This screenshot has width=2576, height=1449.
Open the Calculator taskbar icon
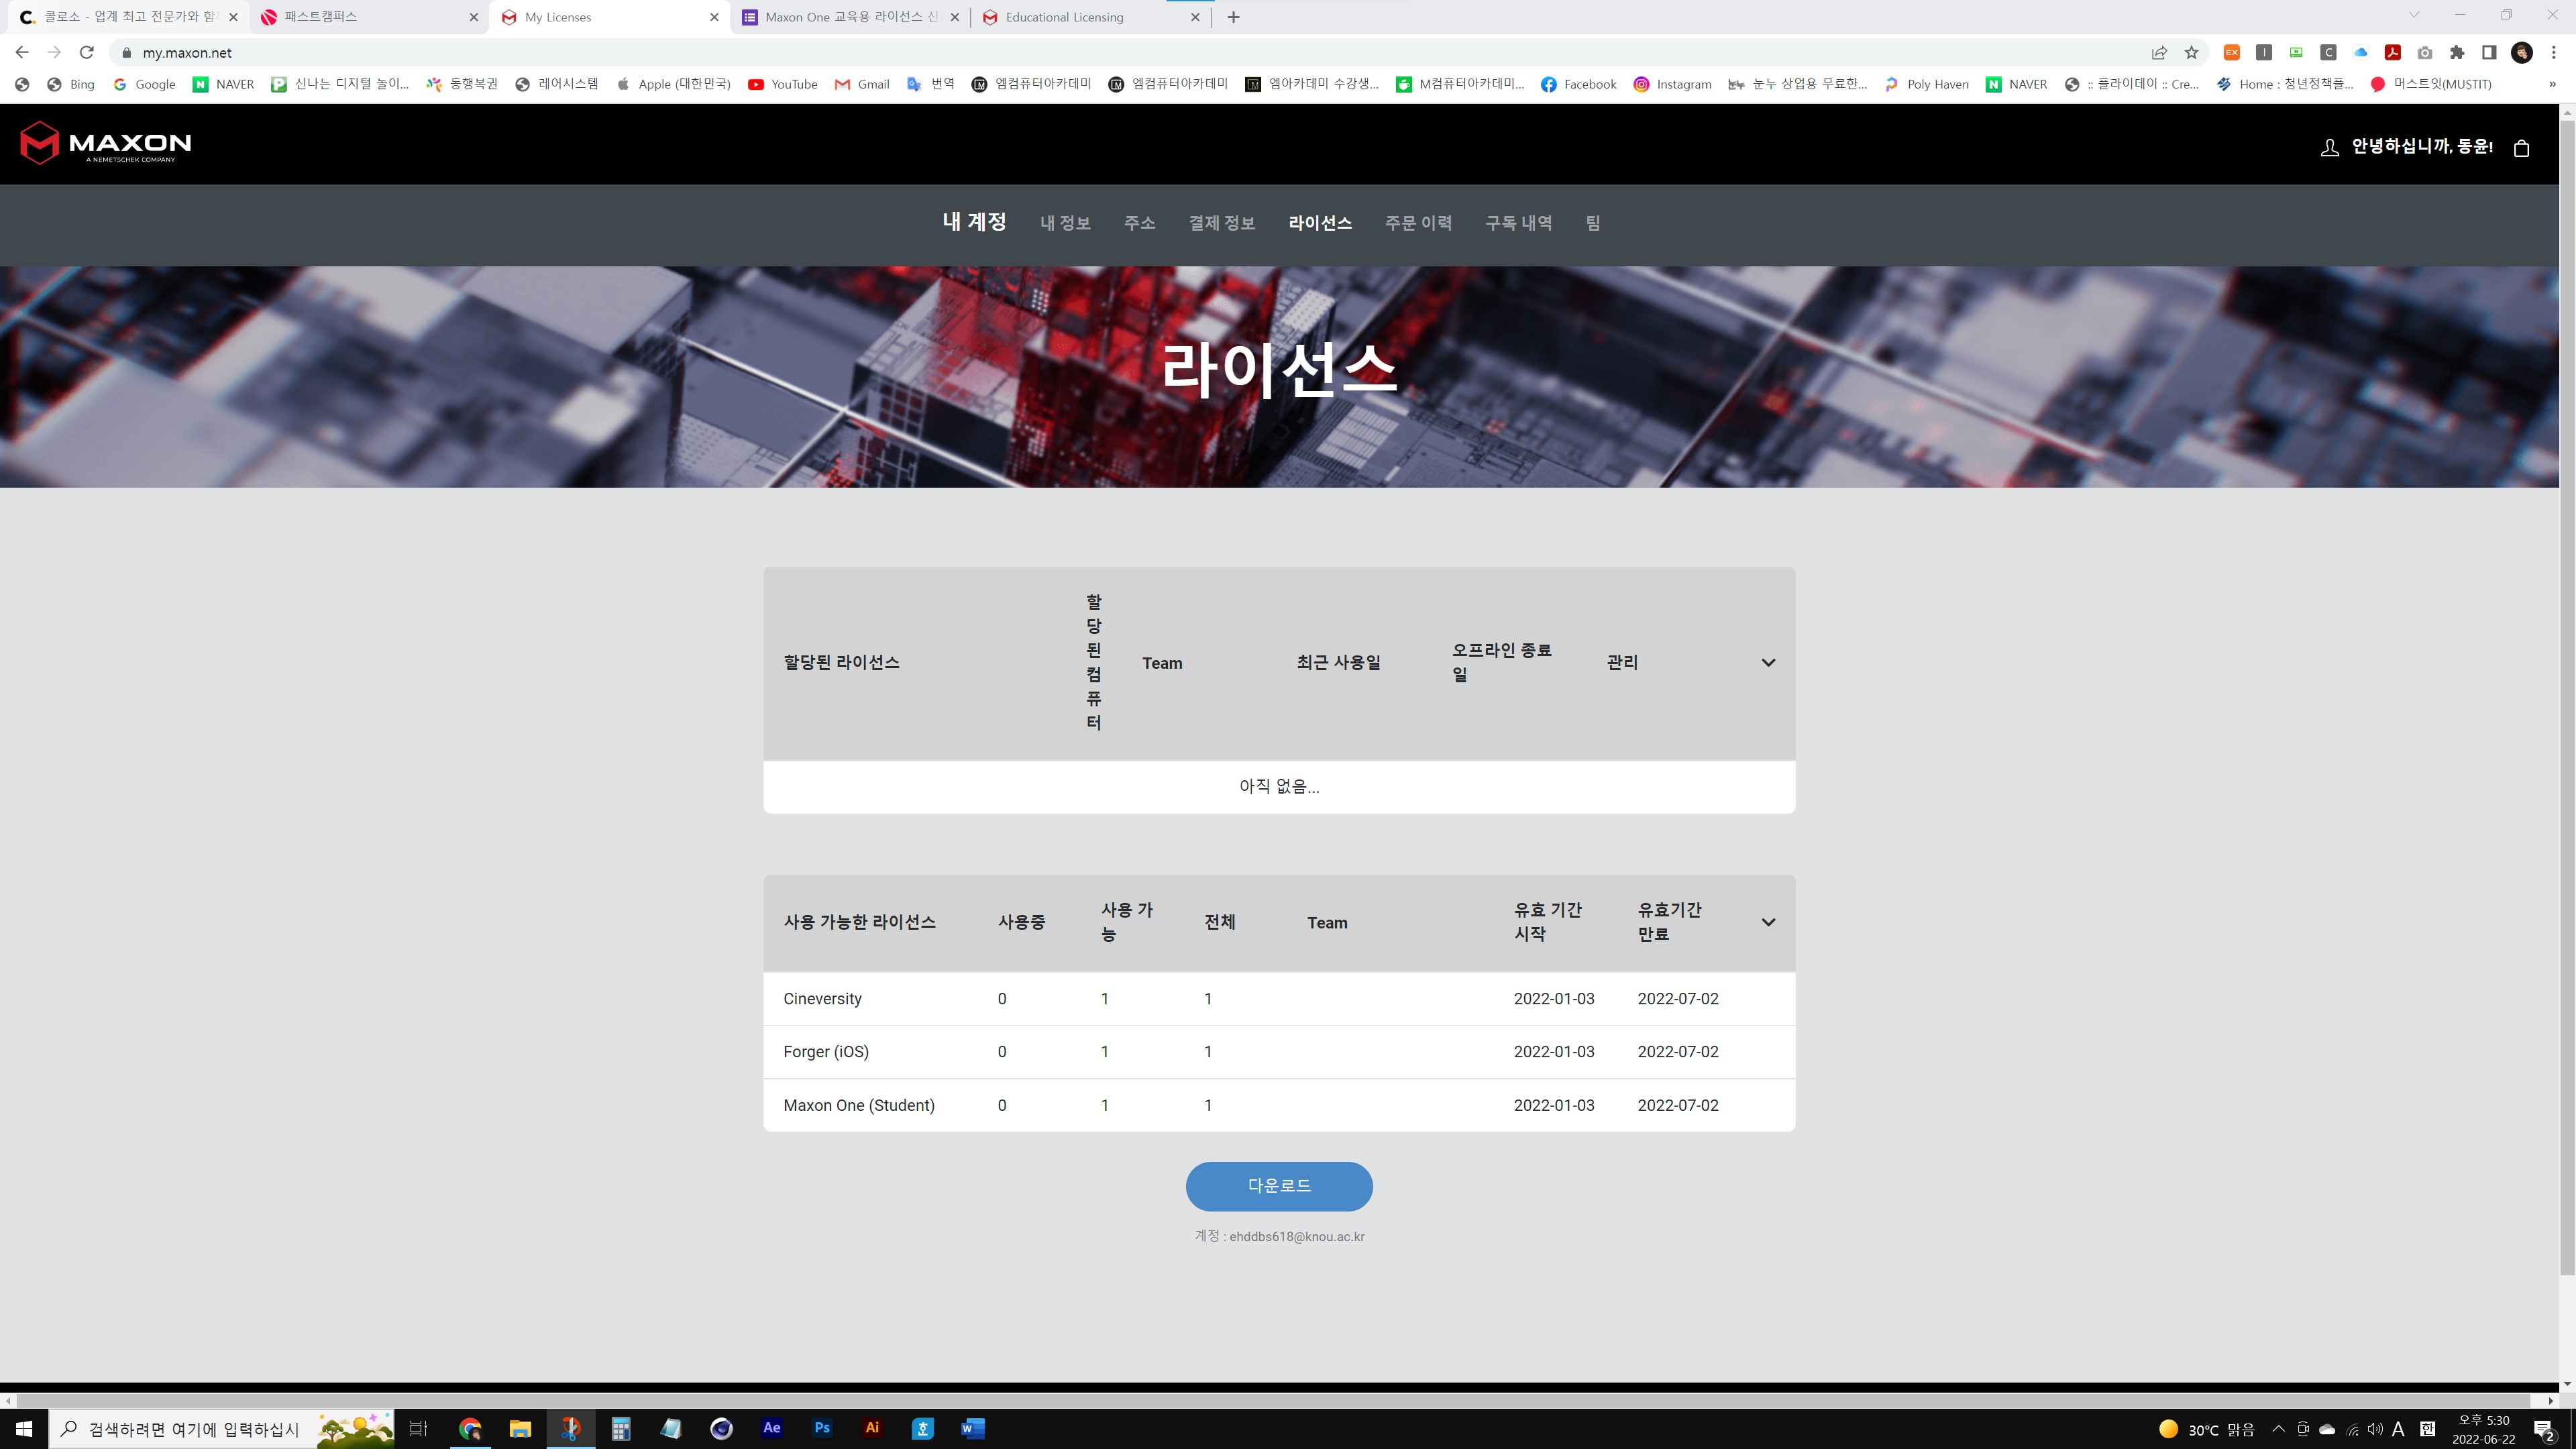click(620, 1428)
